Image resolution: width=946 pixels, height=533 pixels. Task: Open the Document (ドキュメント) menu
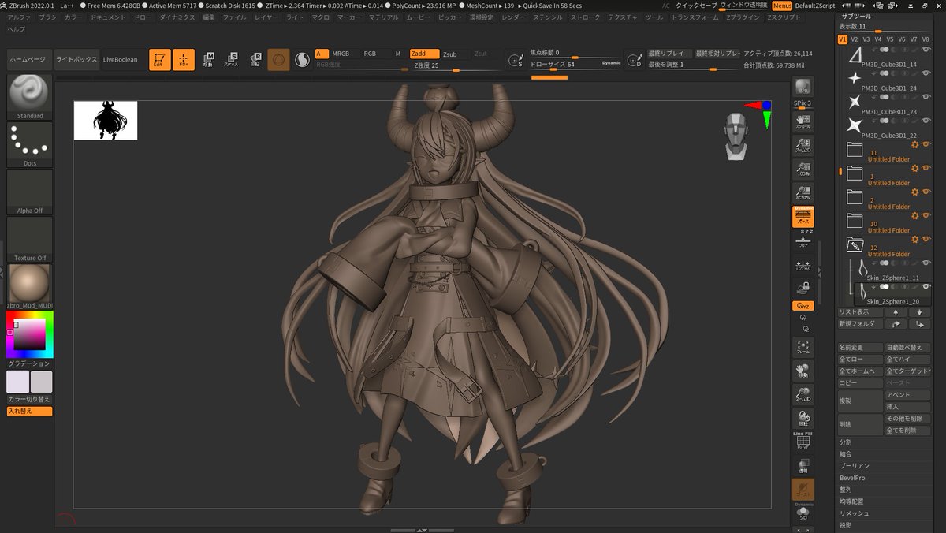(x=108, y=17)
